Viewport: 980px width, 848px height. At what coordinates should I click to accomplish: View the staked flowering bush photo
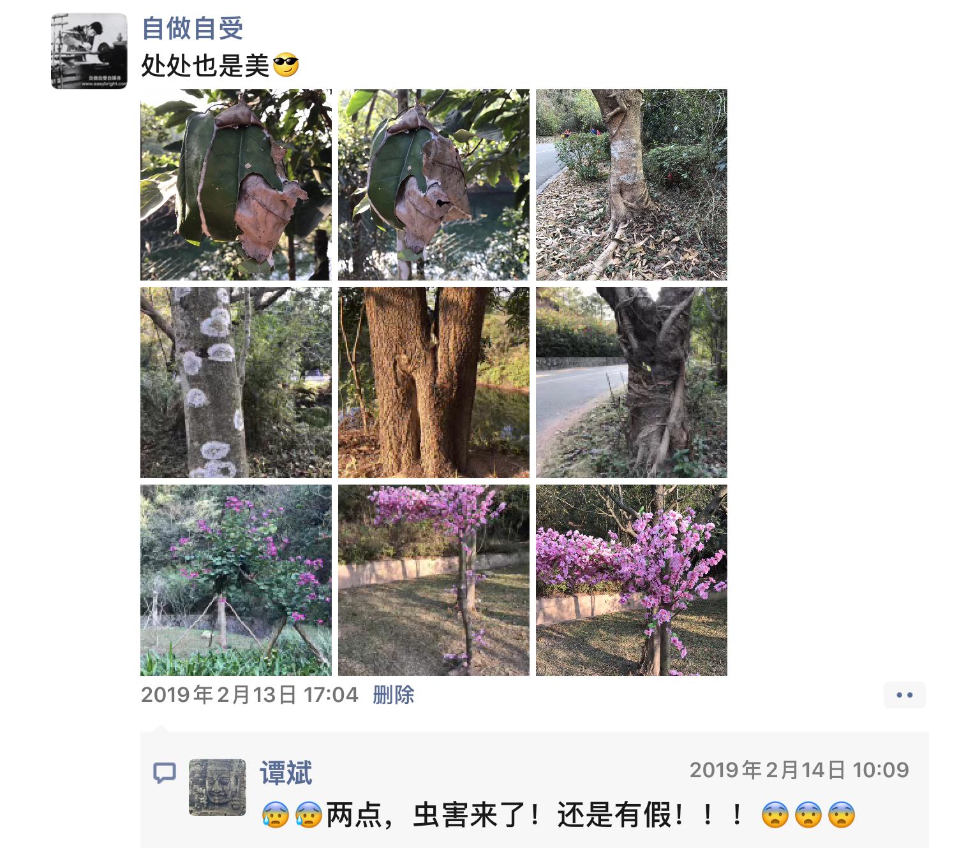[x=236, y=580]
